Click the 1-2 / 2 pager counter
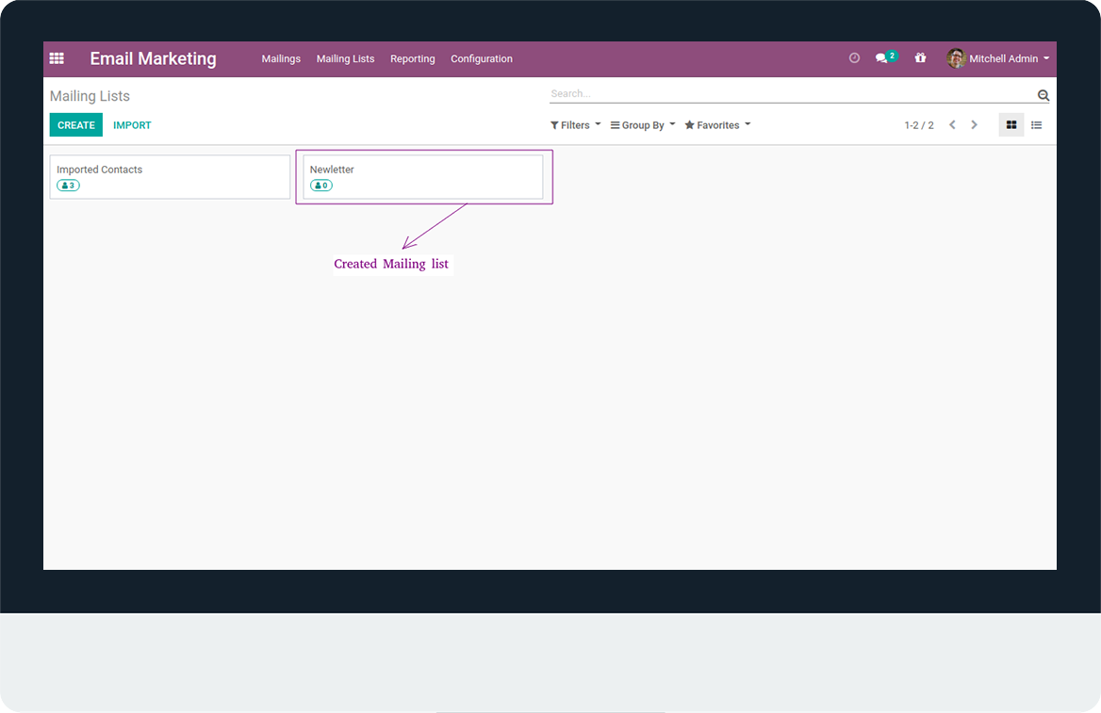1101x713 pixels. click(918, 125)
